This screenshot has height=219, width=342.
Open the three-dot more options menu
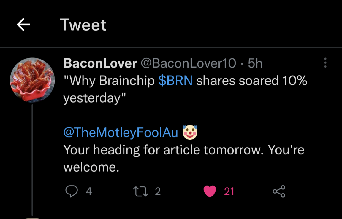pos(325,63)
